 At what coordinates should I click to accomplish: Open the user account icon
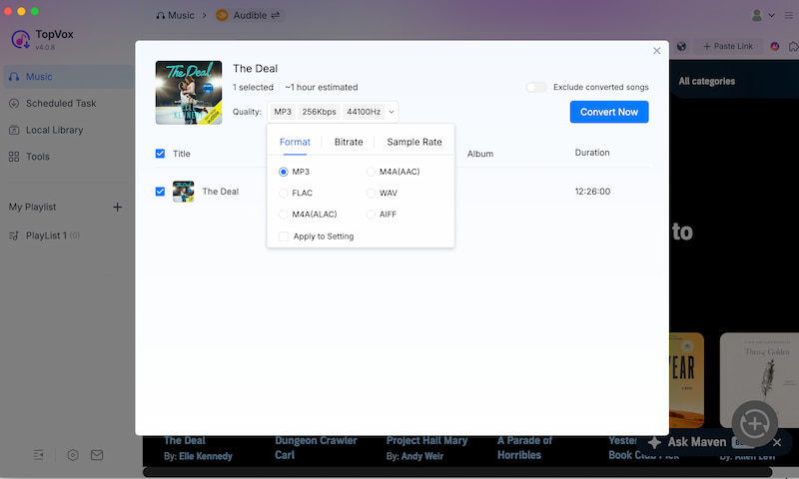757,15
